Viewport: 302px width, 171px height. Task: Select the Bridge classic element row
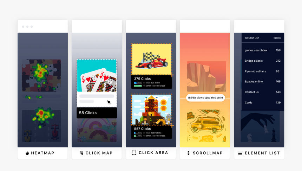[263, 61]
